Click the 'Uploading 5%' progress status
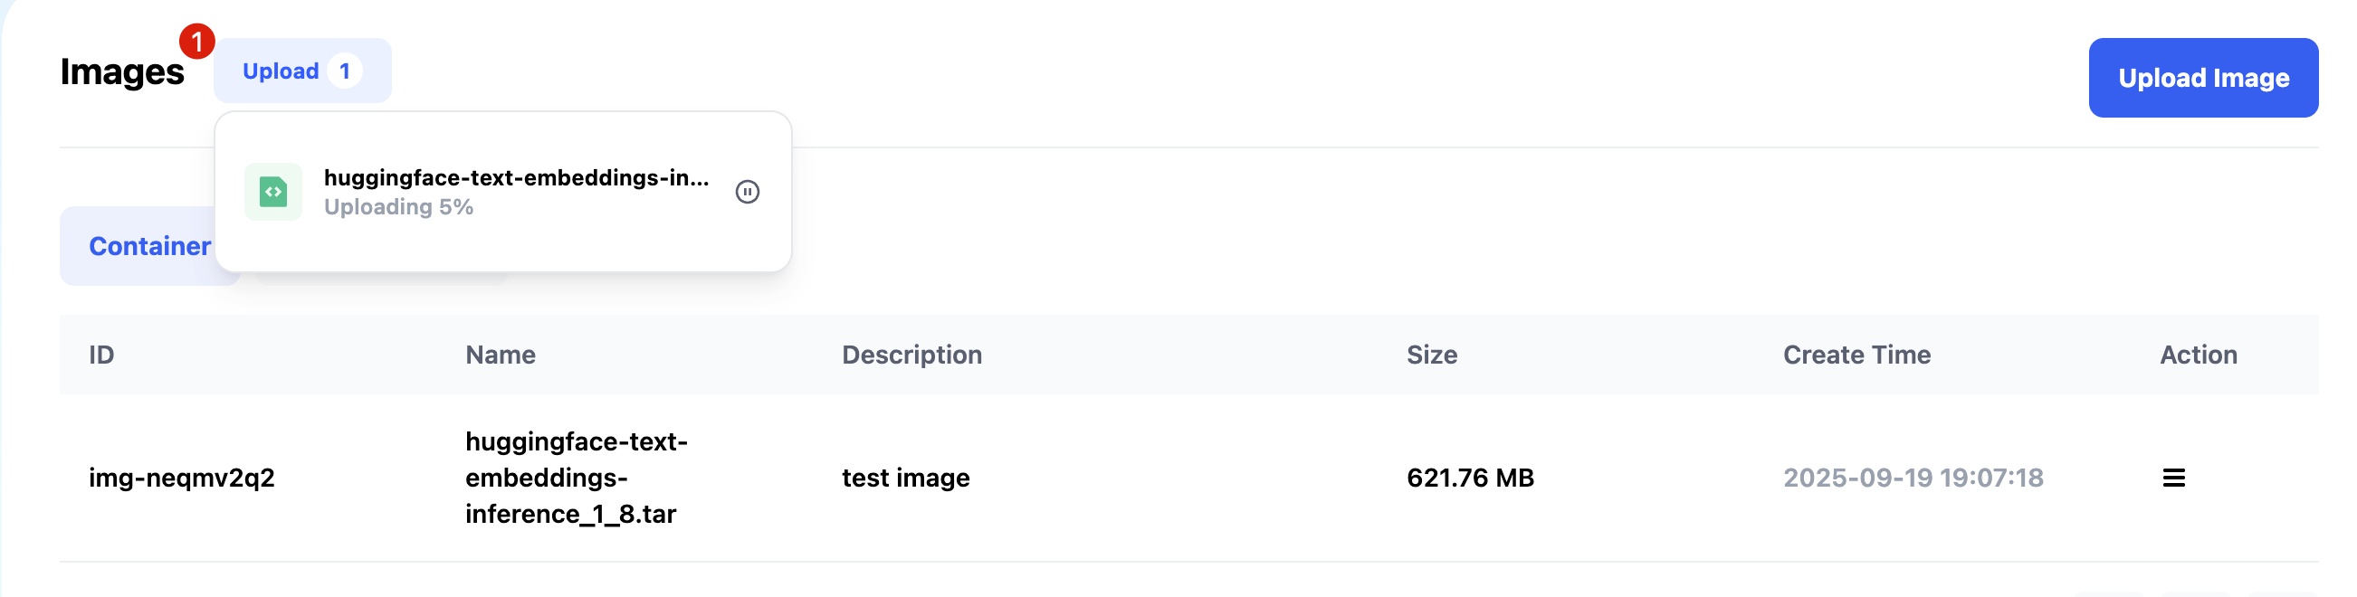 398,207
